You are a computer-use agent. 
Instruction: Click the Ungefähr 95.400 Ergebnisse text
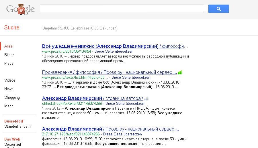[x=80, y=28]
